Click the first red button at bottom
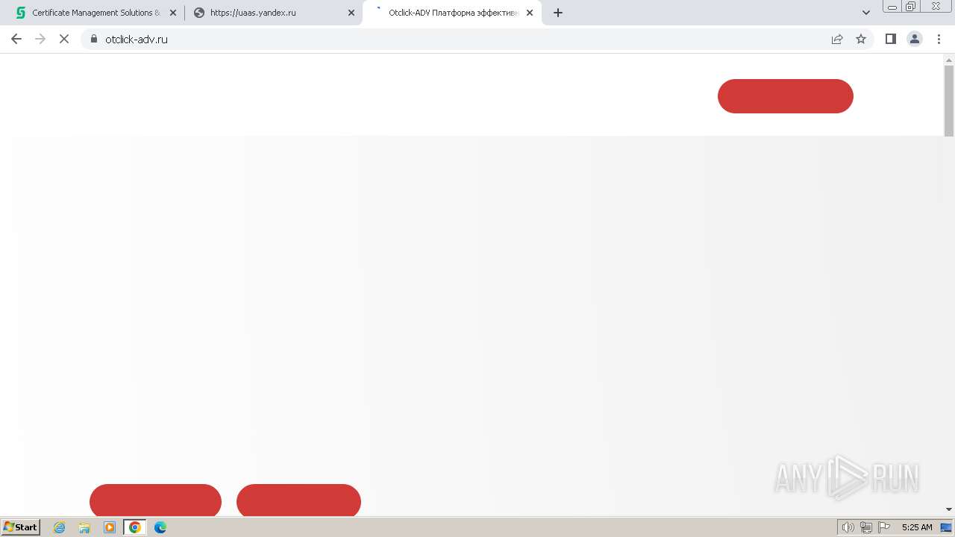This screenshot has height=537, width=955. coord(155,500)
